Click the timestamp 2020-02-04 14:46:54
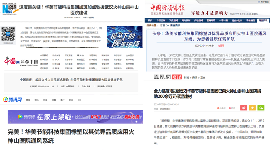The height and width of the screenshot is (150, 270). pyautogui.click(x=204, y=46)
